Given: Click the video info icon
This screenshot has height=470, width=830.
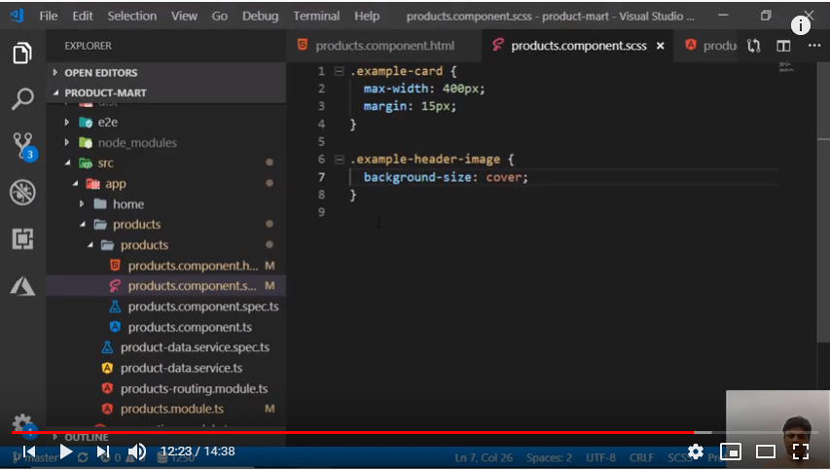Looking at the screenshot, I should (x=801, y=26).
